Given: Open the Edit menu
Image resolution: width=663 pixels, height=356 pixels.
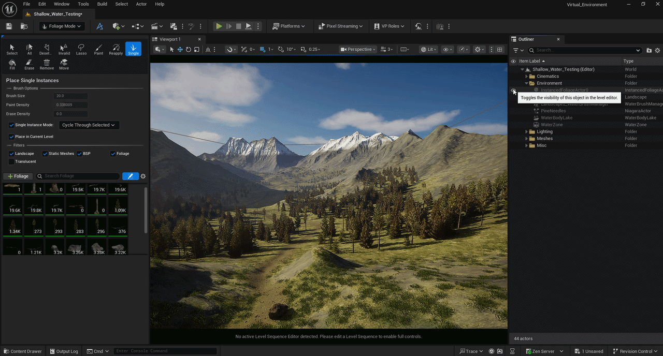Looking at the screenshot, I should point(42,4).
